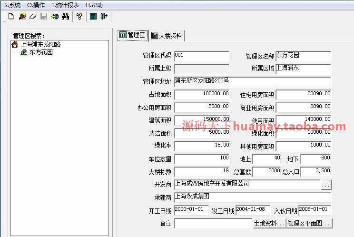This screenshot has width=354, height=237.
Task: Open the S.系统 menu
Action: coord(12,5)
